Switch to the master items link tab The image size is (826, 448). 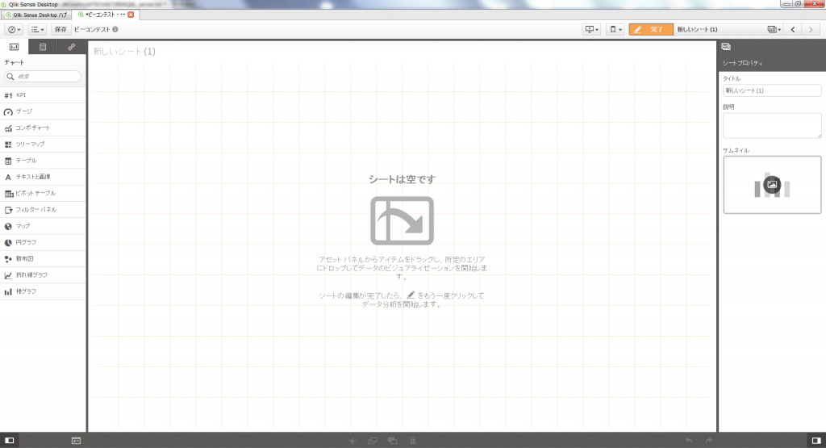point(71,47)
